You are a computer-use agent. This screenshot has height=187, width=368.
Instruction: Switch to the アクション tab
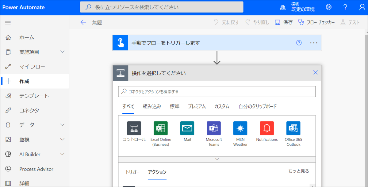click(157, 172)
